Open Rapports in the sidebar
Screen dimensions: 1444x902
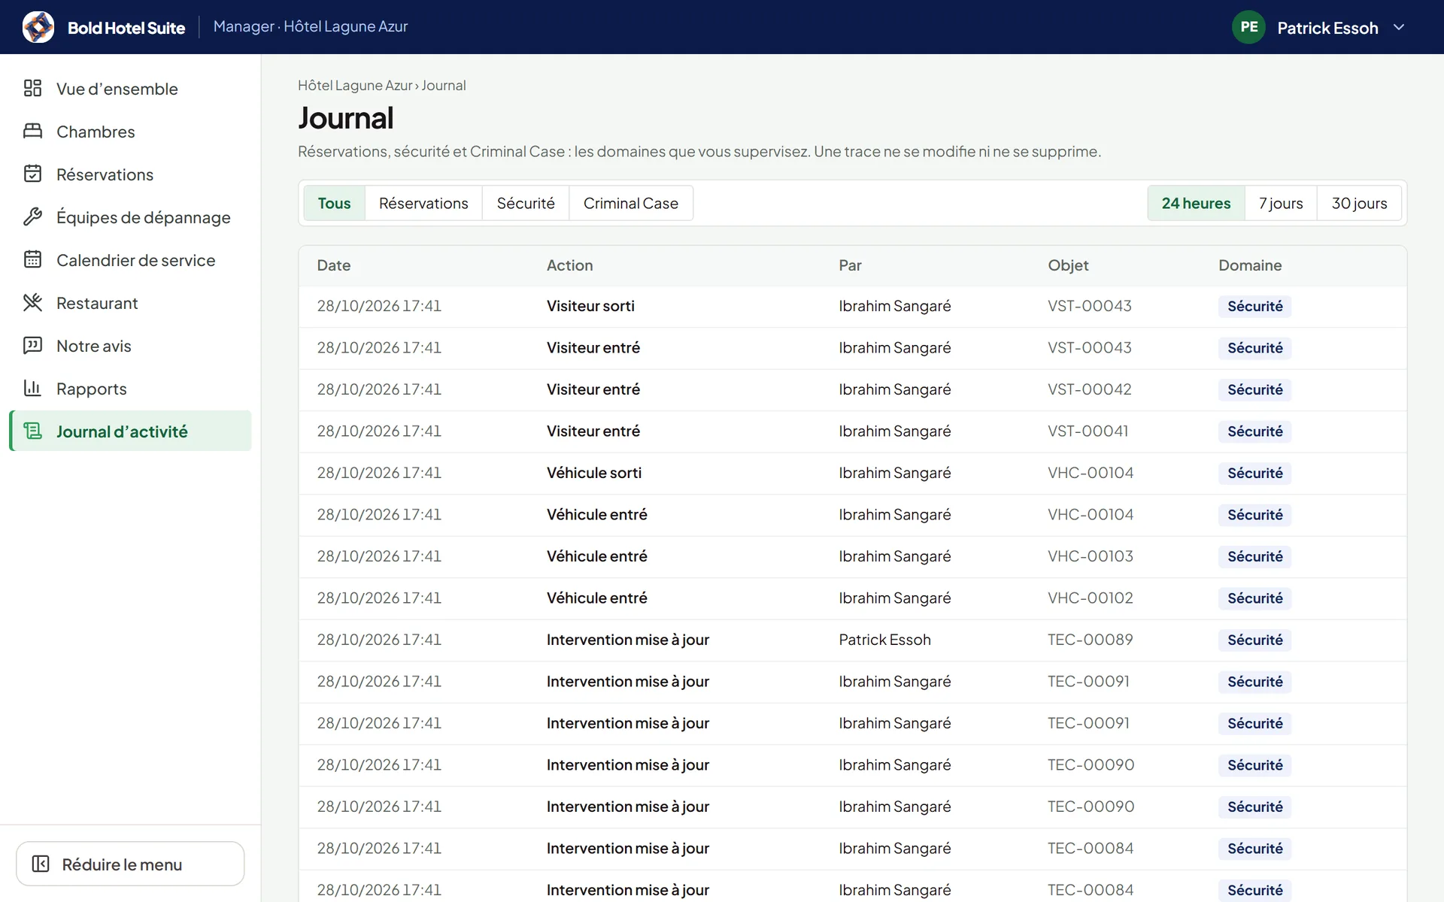pos(130,389)
